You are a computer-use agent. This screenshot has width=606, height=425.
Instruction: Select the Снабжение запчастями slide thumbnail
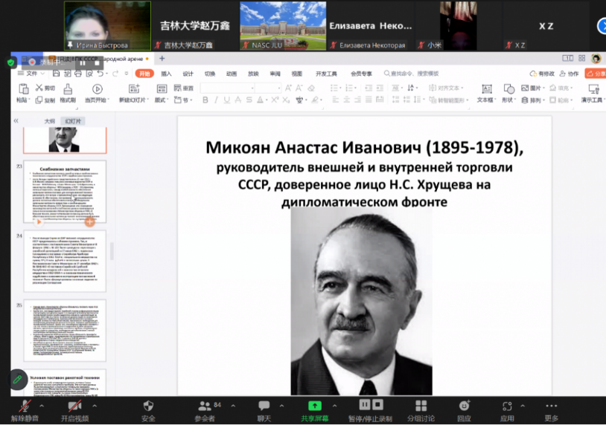pos(65,192)
